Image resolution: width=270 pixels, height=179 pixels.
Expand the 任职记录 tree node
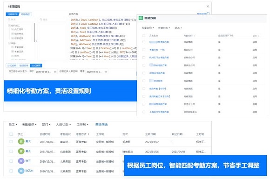point(13,38)
